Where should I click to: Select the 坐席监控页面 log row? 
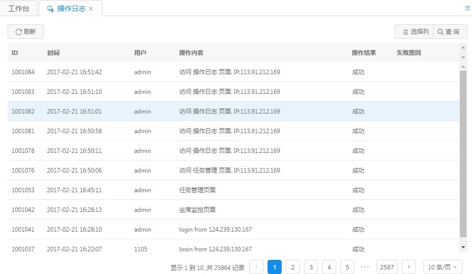pyautogui.click(x=232, y=210)
